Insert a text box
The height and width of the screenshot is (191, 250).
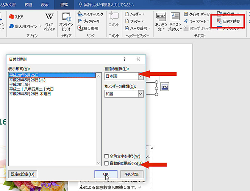click(x=175, y=22)
